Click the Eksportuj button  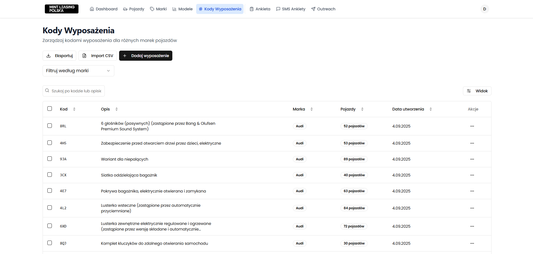59,56
